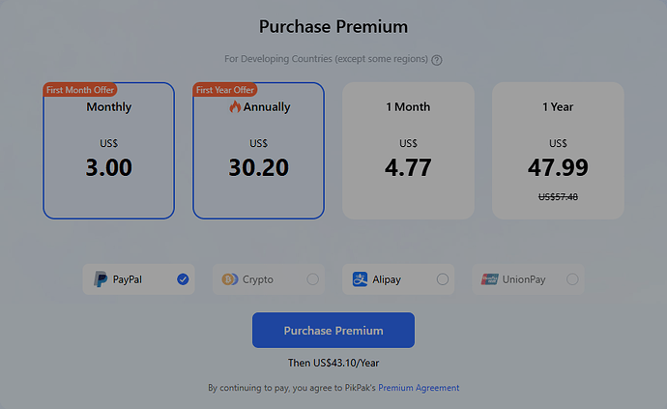Click the First Year Offer badge
This screenshot has height=409, width=667.
pyautogui.click(x=225, y=90)
